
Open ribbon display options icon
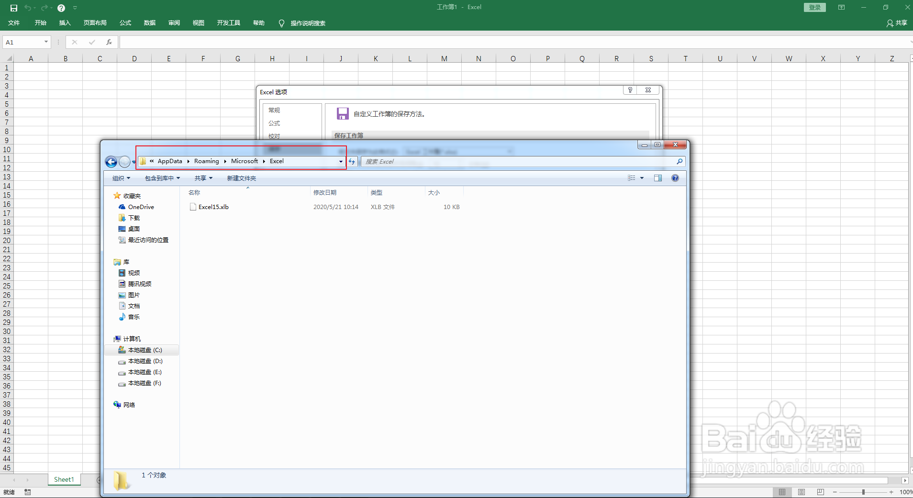(841, 7)
